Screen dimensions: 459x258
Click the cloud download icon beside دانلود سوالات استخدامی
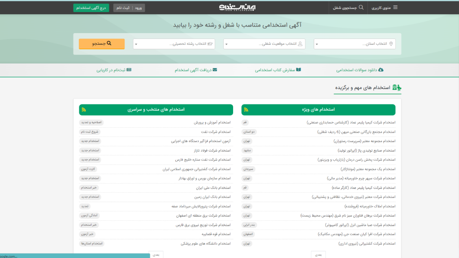point(381,69)
